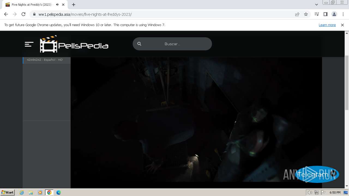Toggle the browser side panel

pos(325,14)
